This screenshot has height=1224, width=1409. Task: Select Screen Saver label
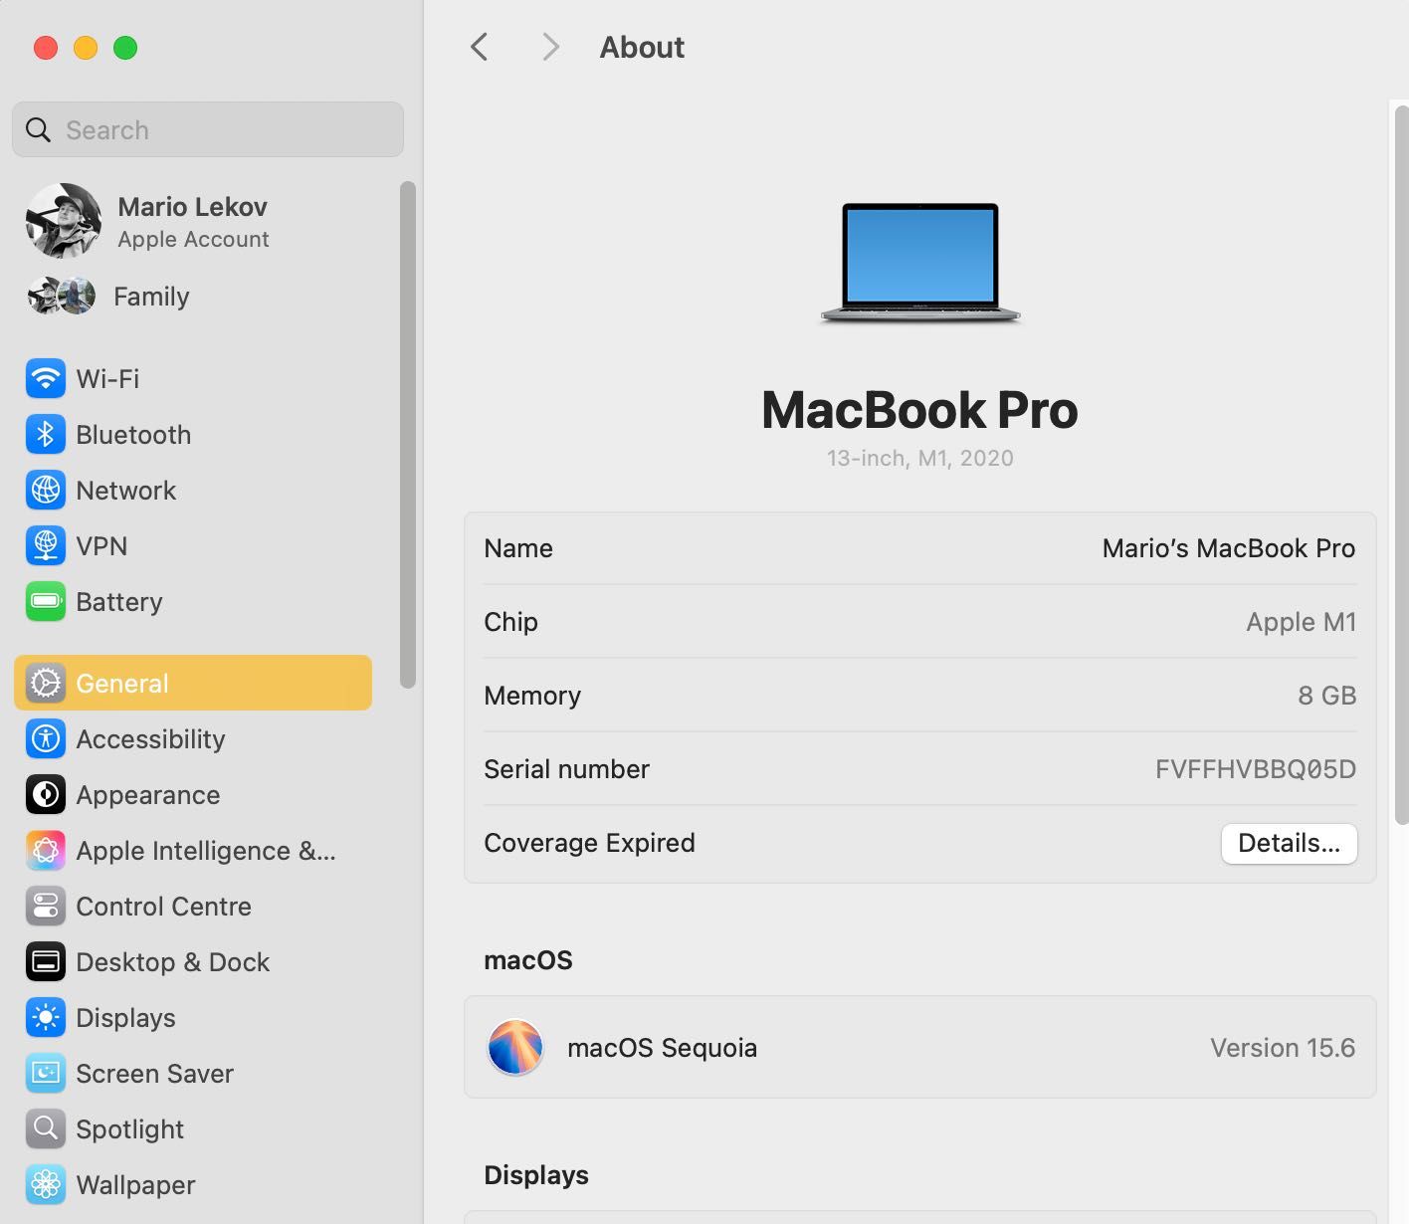(155, 1074)
